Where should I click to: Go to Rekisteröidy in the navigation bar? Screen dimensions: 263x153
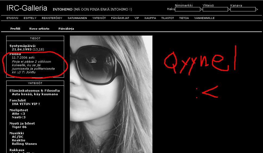pyautogui.click(x=52, y=18)
